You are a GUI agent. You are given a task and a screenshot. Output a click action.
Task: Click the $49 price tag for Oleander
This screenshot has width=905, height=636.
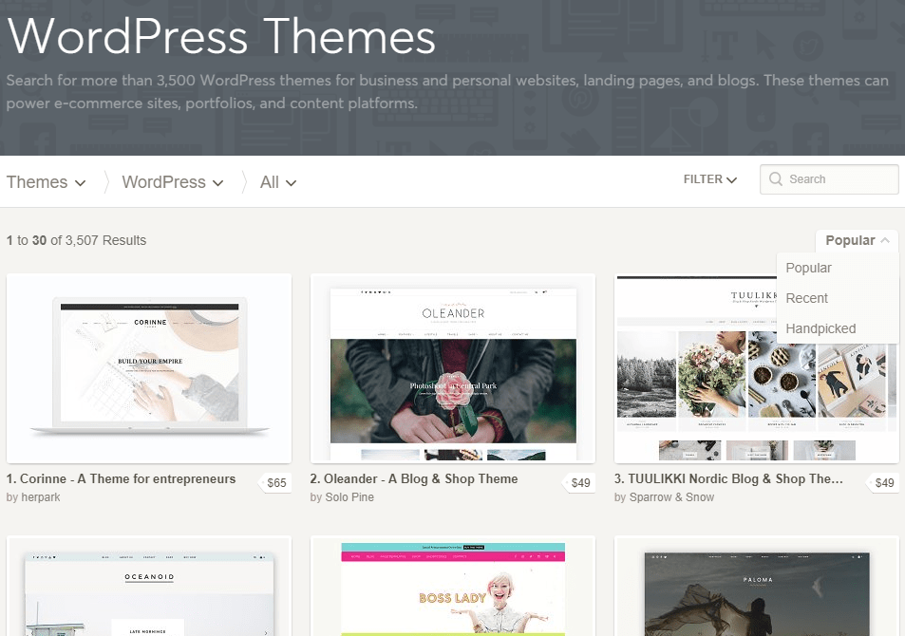(580, 482)
